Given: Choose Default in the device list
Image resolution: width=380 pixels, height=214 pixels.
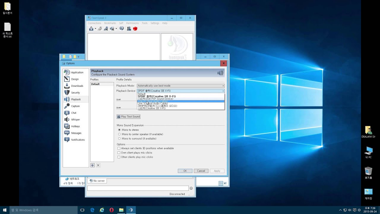Looking at the screenshot, I should tap(180, 94).
